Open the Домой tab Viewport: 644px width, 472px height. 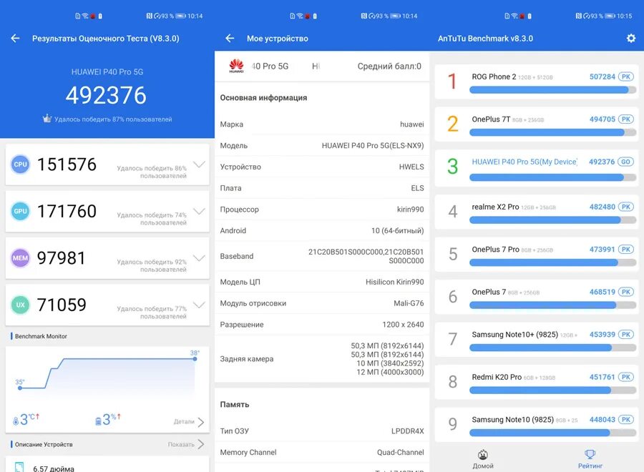tap(482, 459)
